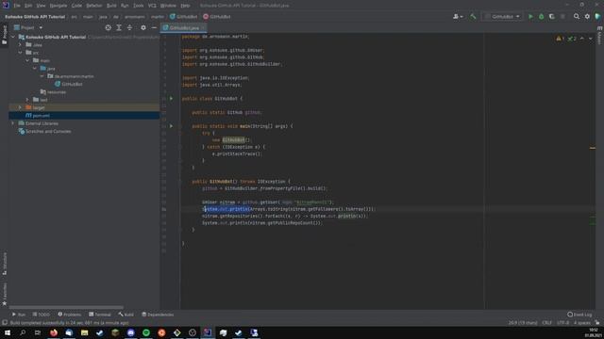Open Project panel options gear
Image resolution: width=604 pixels, height=339 pixels.
pos(143,27)
